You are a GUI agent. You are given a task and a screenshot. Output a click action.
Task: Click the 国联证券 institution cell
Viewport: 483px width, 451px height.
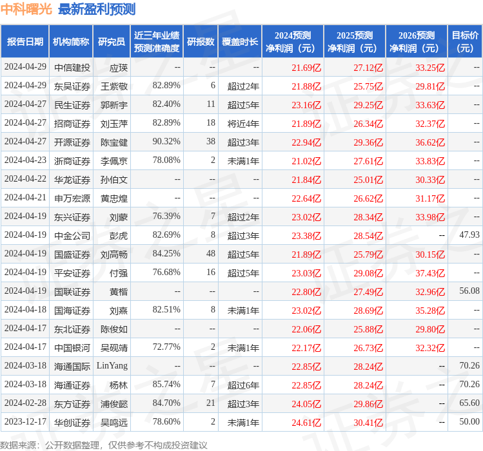point(72,292)
